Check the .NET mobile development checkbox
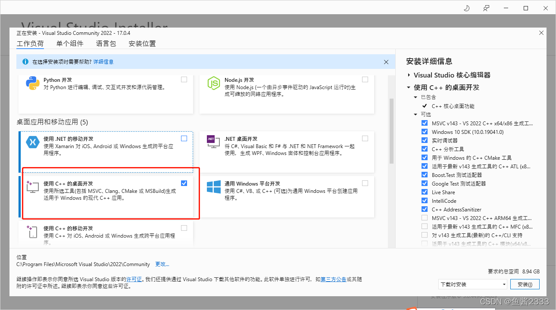The height and width of the screenshot is (310, 556). coord(184,139)
